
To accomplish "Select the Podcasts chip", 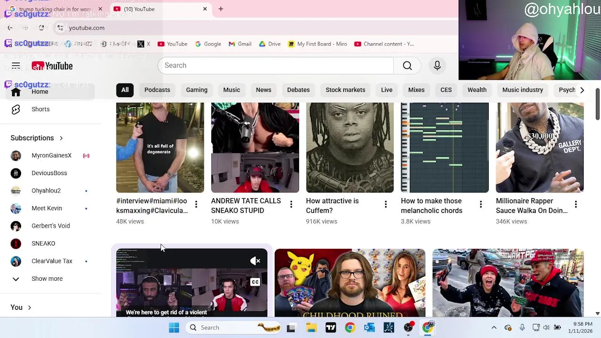I will click(x=157, y=90).
